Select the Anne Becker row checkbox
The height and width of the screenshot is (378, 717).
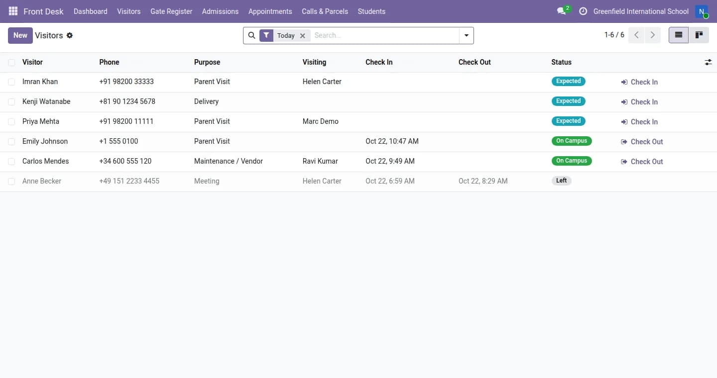coord(11,182)
